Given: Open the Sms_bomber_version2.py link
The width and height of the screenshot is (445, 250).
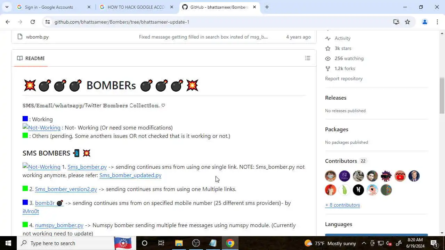Looking at the screenshot, I should (66, 189).
